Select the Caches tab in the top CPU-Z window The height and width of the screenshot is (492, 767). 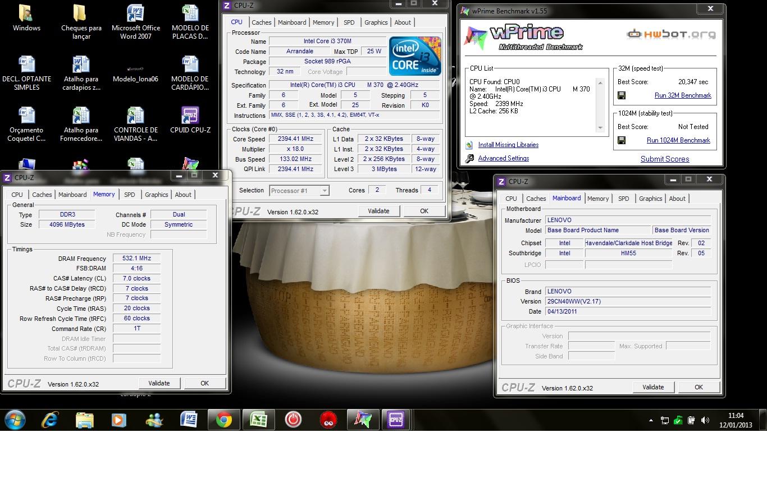point(261,22)
